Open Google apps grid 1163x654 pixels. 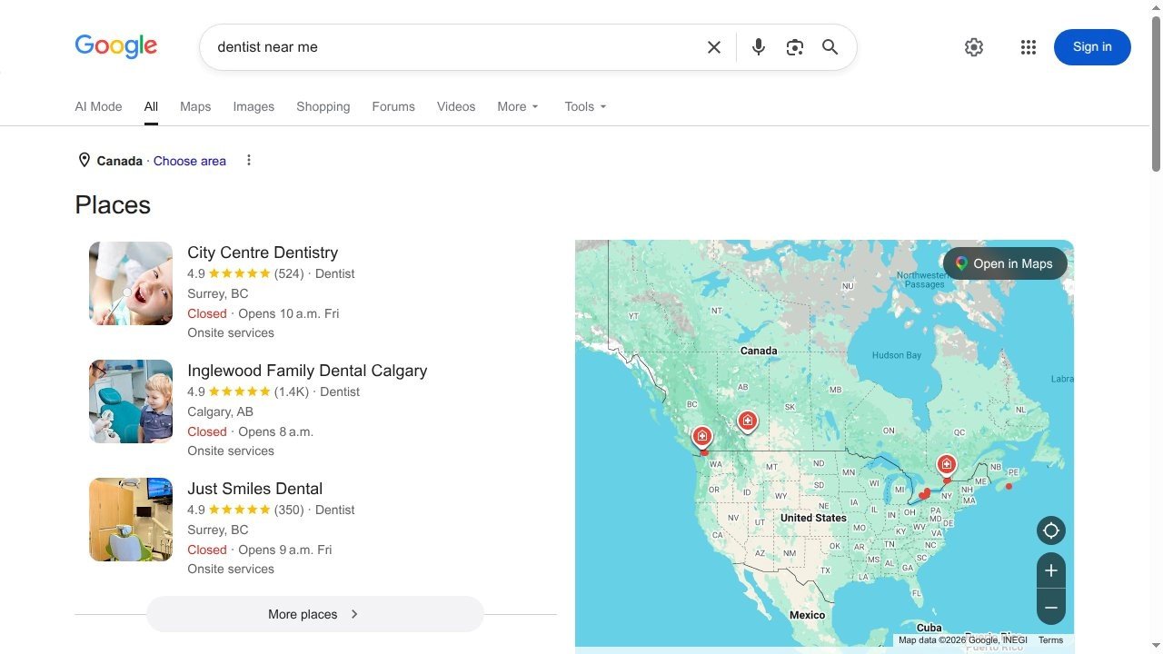(1029, 47)
